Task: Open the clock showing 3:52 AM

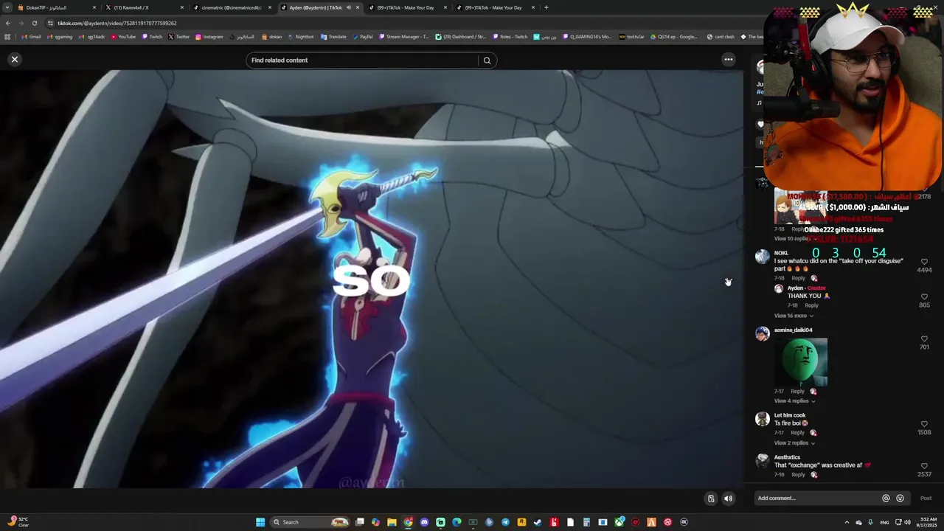Action: pyautogui.click(x=929, y=522)
